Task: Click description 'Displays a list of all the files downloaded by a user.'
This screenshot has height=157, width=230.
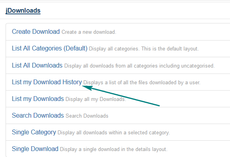Action: coord(142,82)
